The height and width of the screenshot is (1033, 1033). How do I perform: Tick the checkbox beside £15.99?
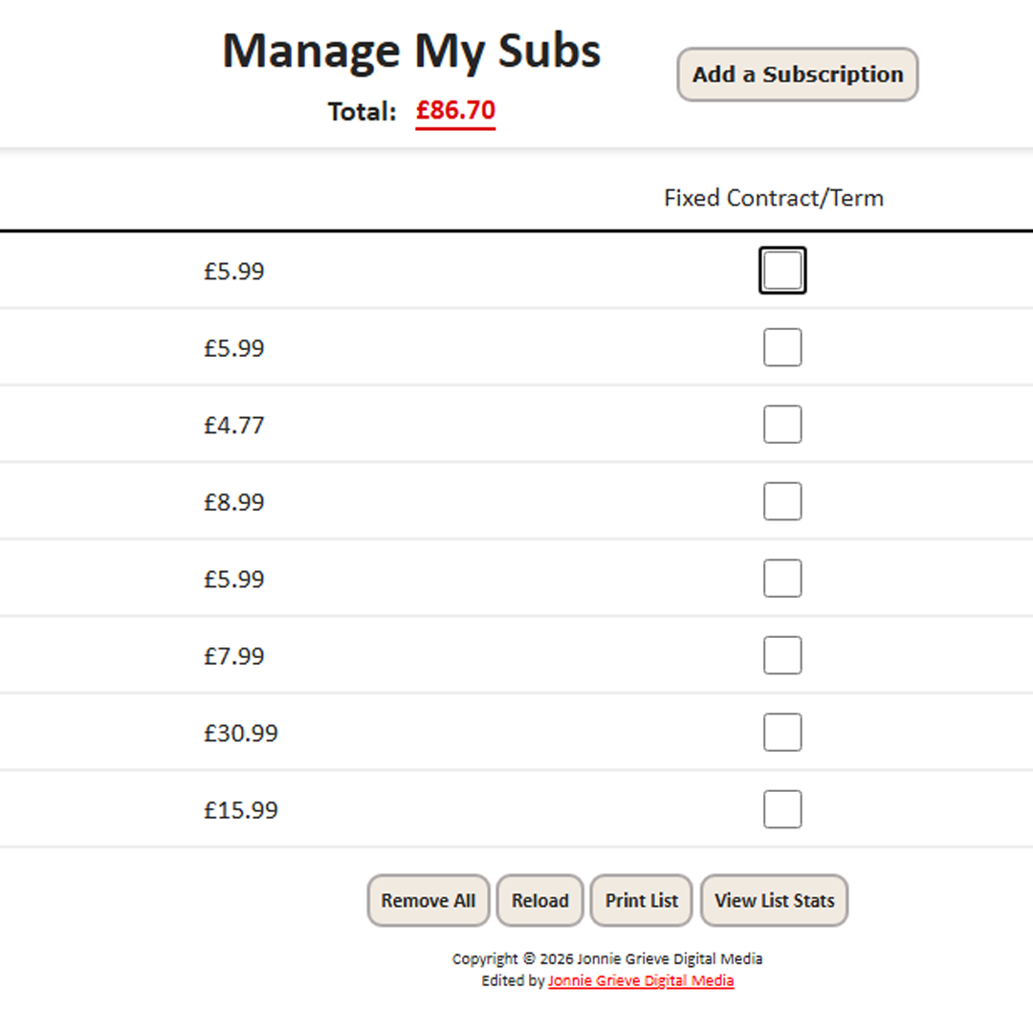(782, 809)
